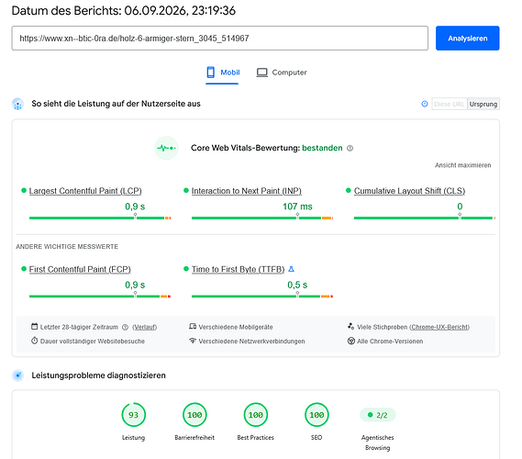522x459 pixels.
Task: Click the 93 Leistung score gauge
Action: click(x=134, y=415)
